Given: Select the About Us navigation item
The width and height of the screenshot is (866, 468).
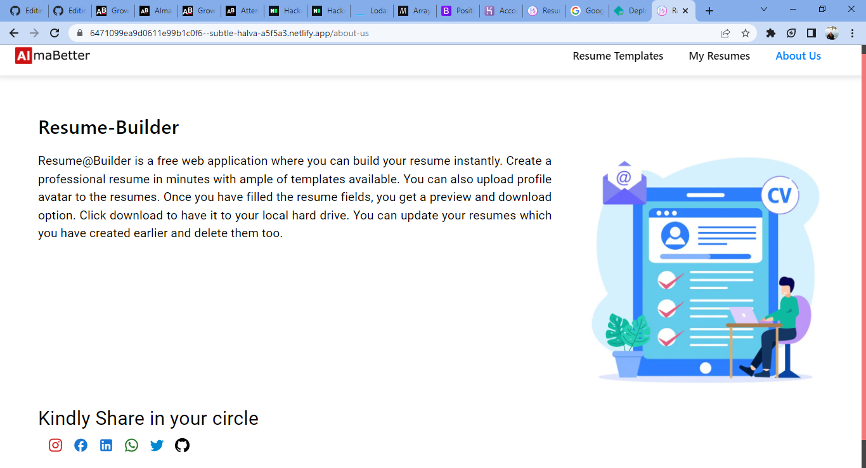Looking at the screenshot, I should pos(798,56).
